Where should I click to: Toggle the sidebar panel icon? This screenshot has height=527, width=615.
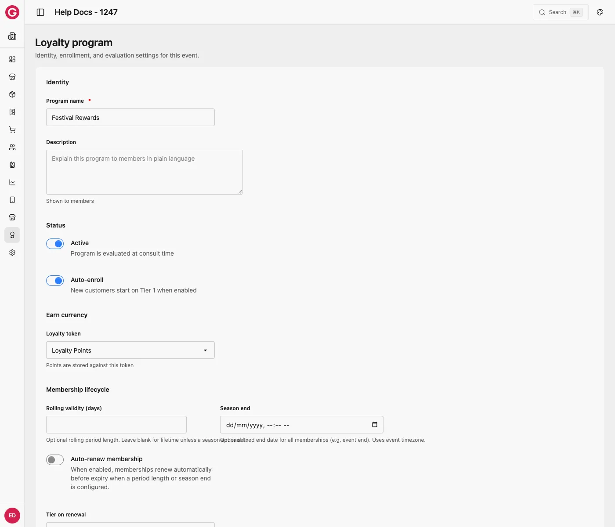(40, 12)
